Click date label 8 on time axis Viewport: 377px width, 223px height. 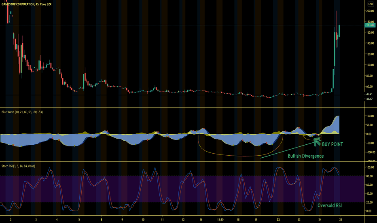pyautogui.click(x=102, y=220)
